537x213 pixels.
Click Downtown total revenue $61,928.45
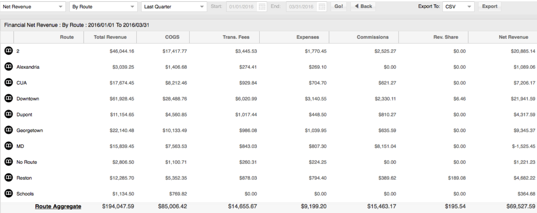122,99
